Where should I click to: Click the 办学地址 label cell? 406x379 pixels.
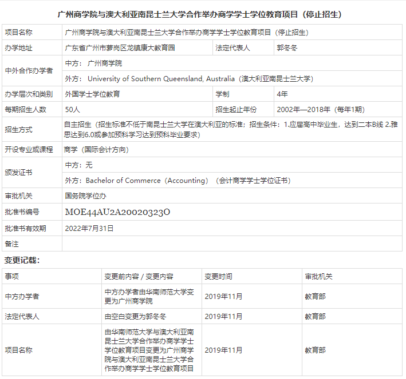(19, 48)
